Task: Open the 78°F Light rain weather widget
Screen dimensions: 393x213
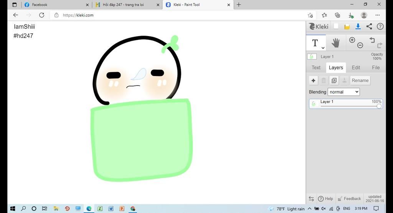Action: tap(286, 209)
